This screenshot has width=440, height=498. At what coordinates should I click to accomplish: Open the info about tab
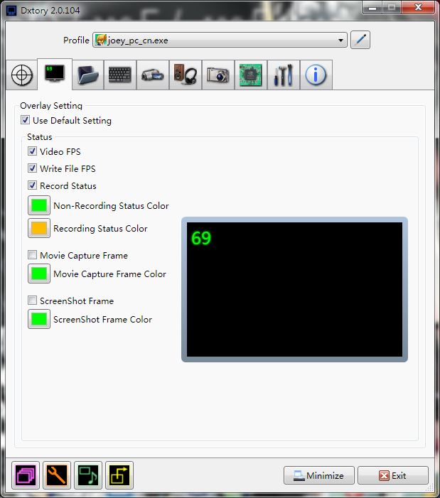(x=316, y=75)
